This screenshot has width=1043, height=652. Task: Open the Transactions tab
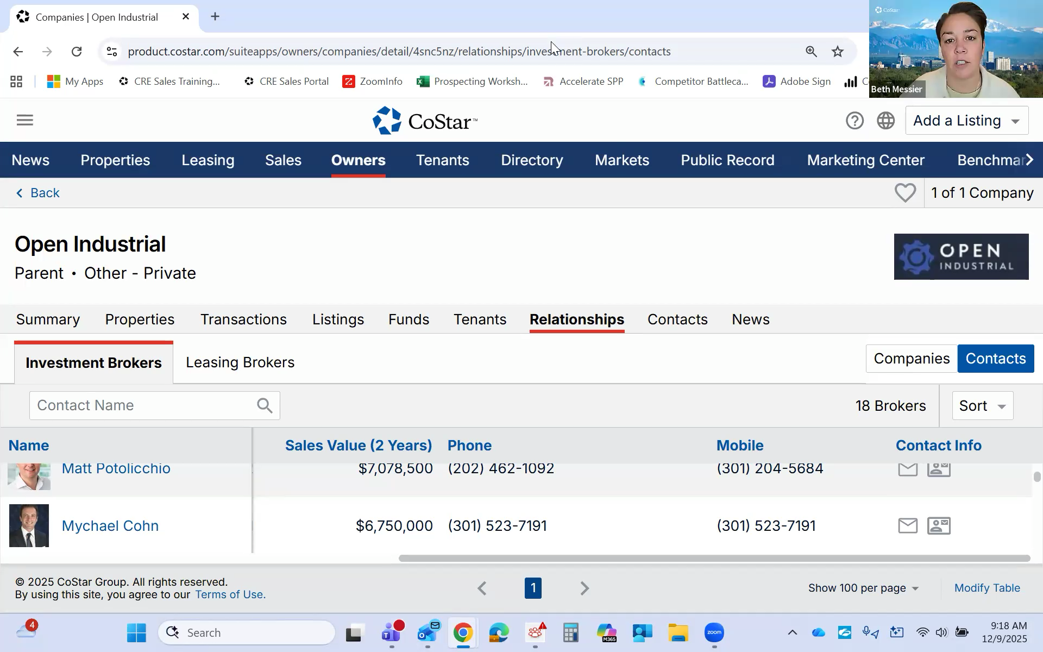click(x=243, y=319)
